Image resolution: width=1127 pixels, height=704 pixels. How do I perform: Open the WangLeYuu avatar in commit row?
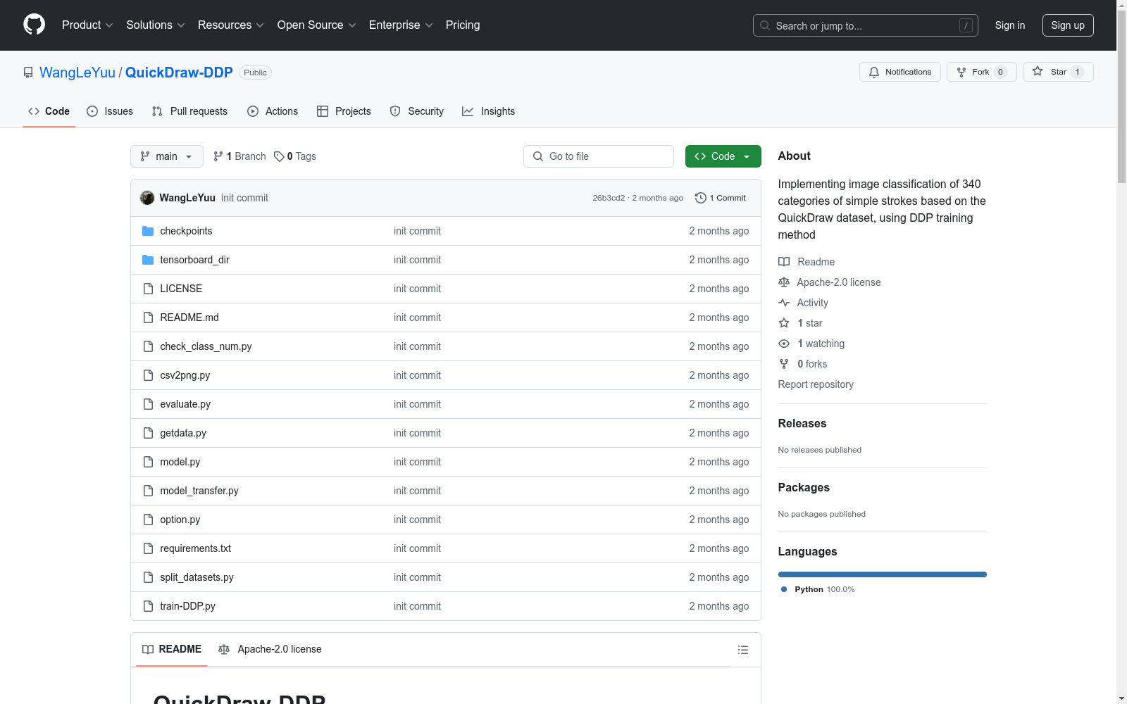[147, 198]
